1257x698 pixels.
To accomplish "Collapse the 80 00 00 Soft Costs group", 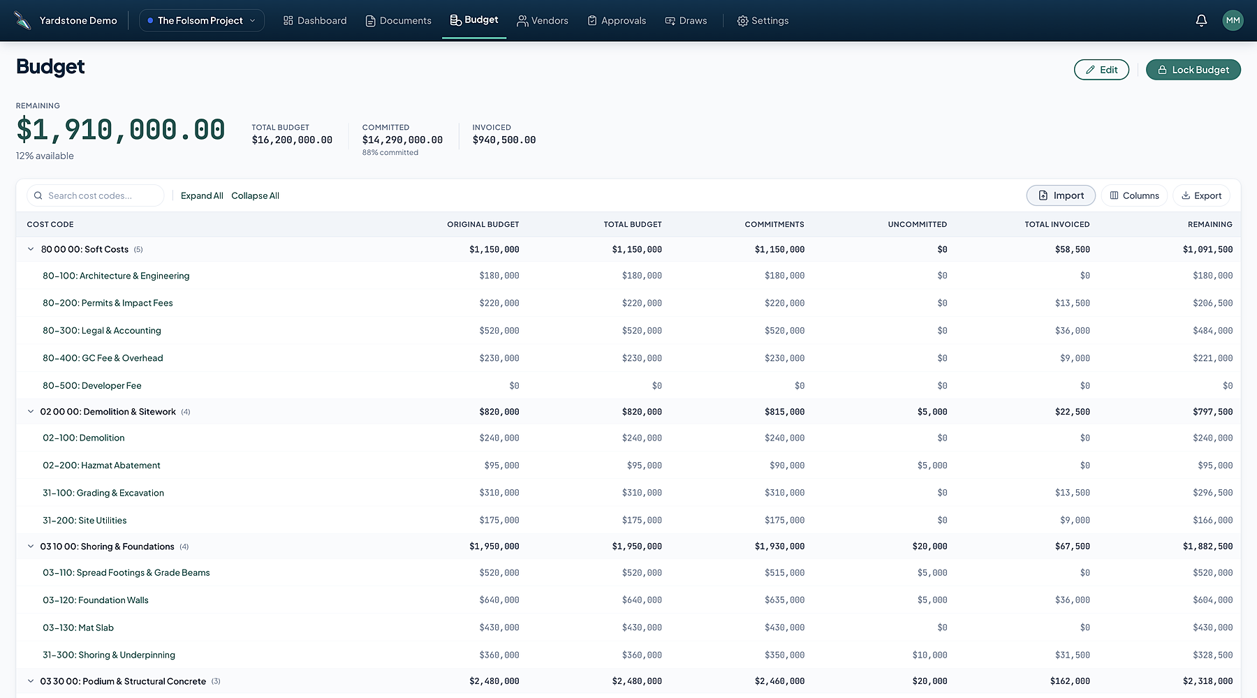I will [31, 249].
